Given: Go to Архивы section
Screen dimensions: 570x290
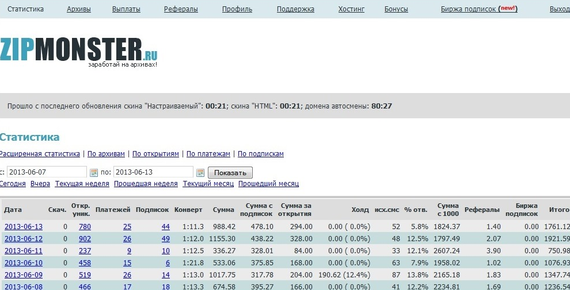Looking at the screenshot, I should 78,9.
